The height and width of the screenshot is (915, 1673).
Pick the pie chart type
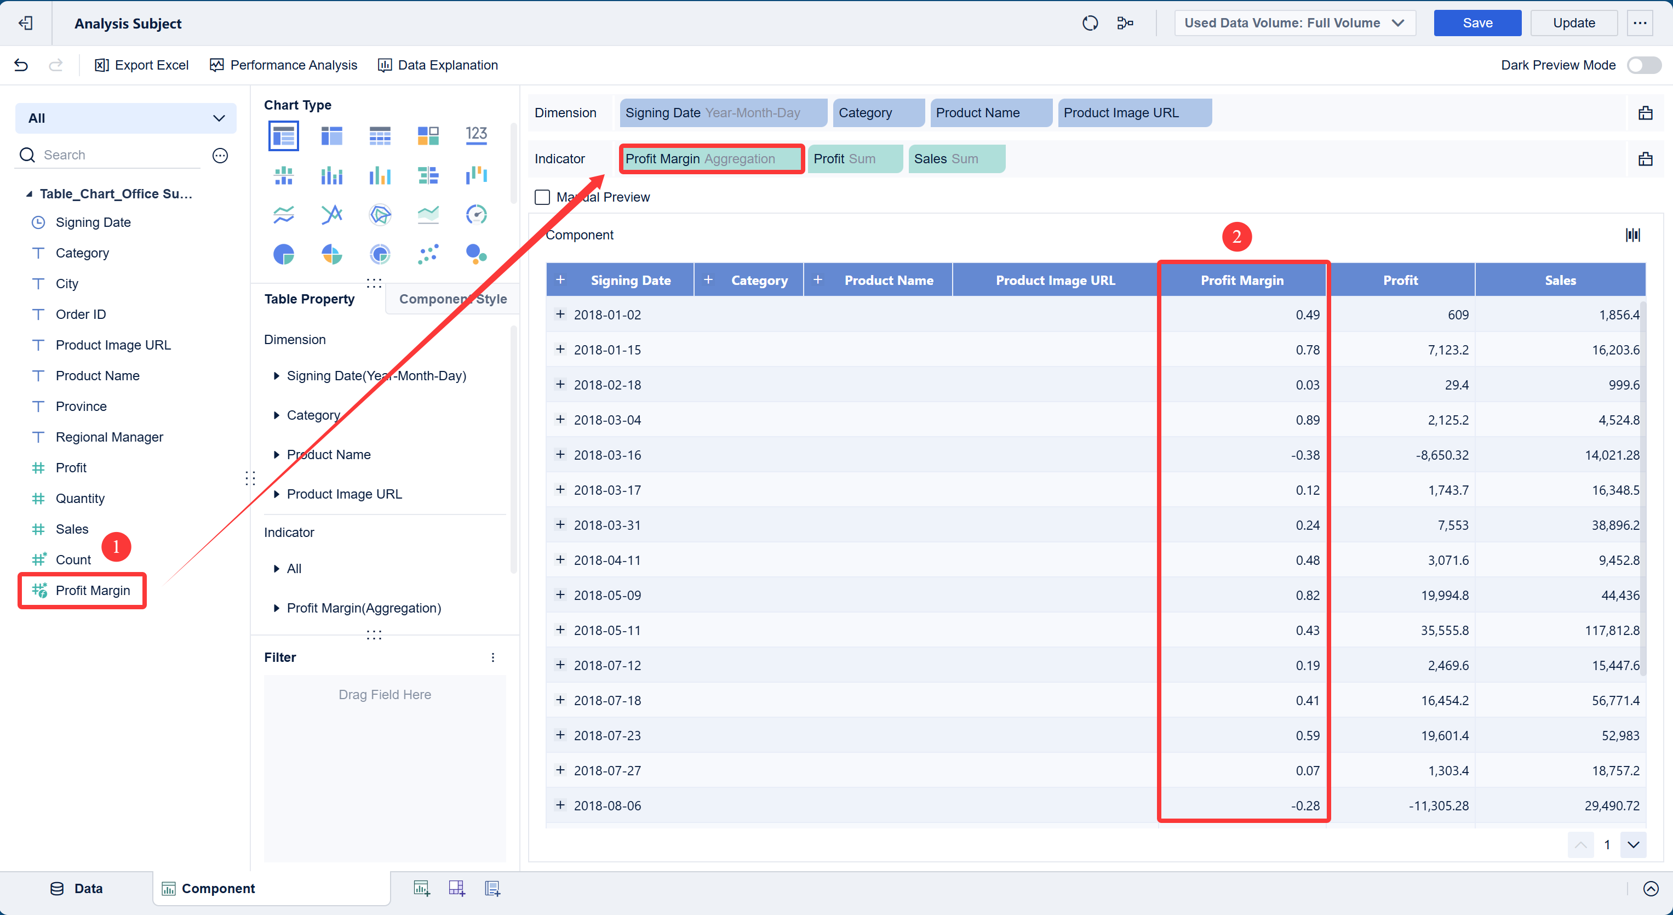[284, 254]
